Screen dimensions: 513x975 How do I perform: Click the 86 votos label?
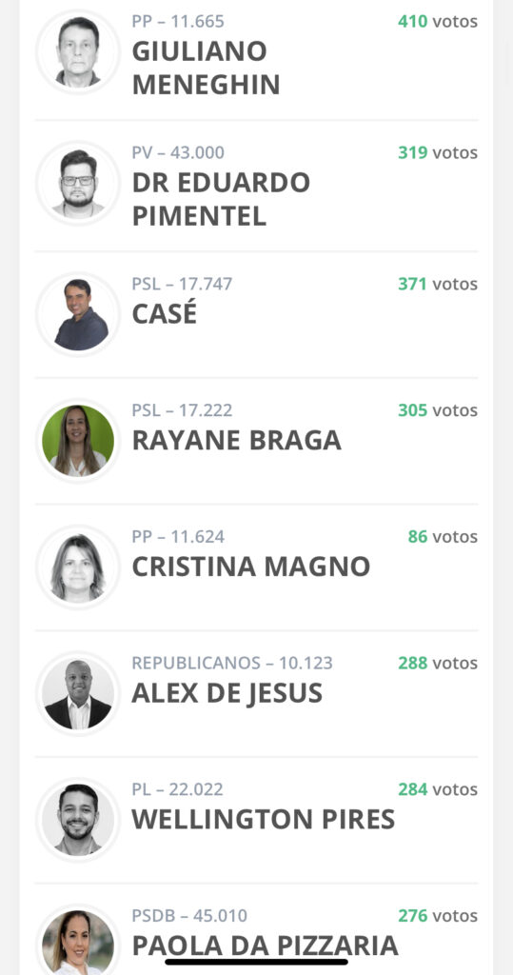(x=443, y=537)
